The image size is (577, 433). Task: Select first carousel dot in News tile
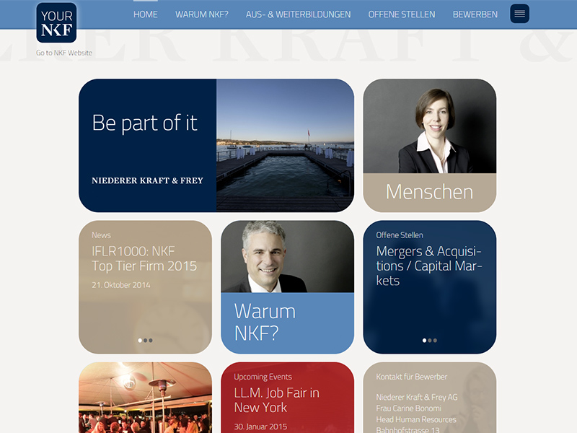(139, 340)
